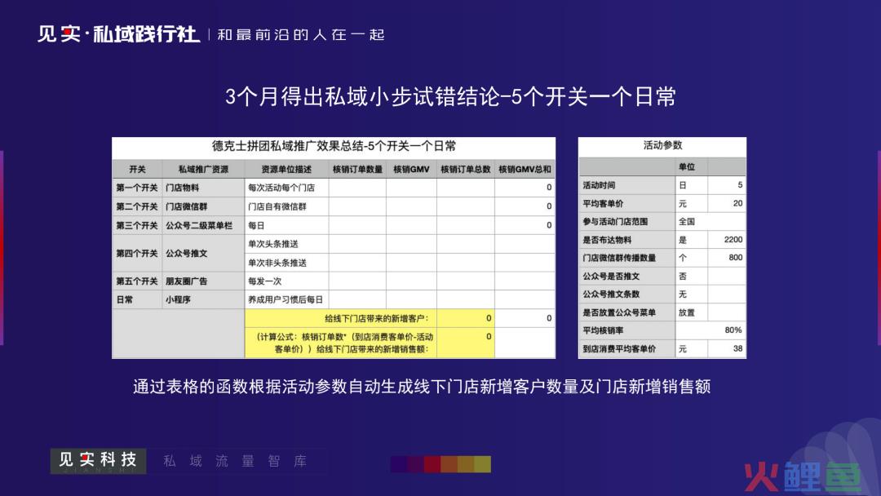This screenshot has height=496, width=881.
Task: Click the '每次活动每个门店' cell
Action: click(x=286, y=188)
